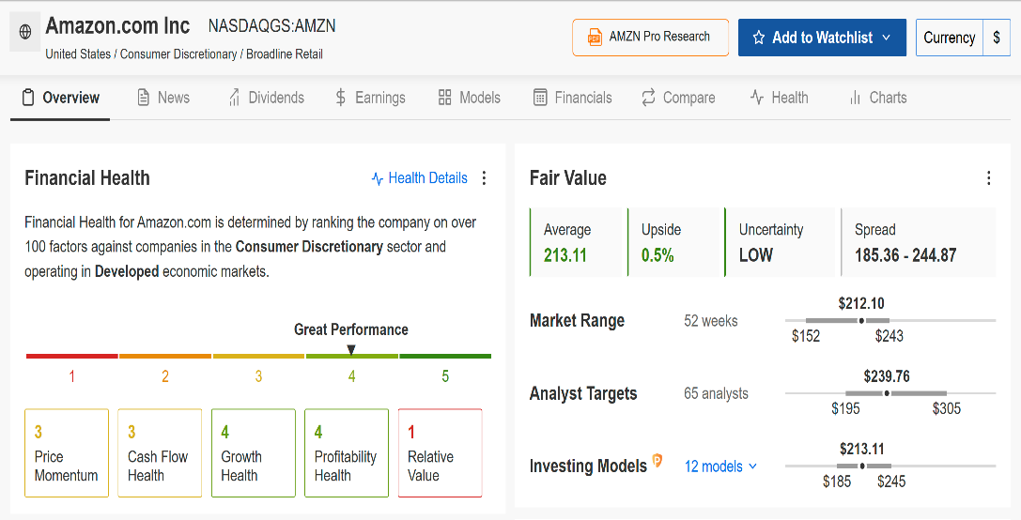Viewport: 1021px width, 520px height.
Task: Click the Upside 0.5% box
Action: (673, 242)
